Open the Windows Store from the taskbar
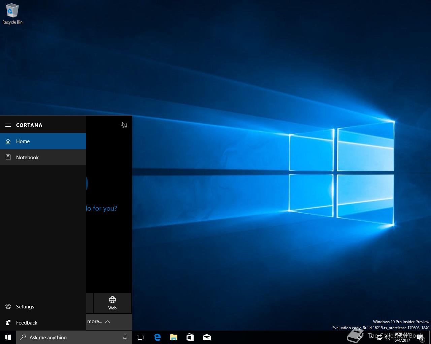 pyautogui.click(x=190, y=337)
